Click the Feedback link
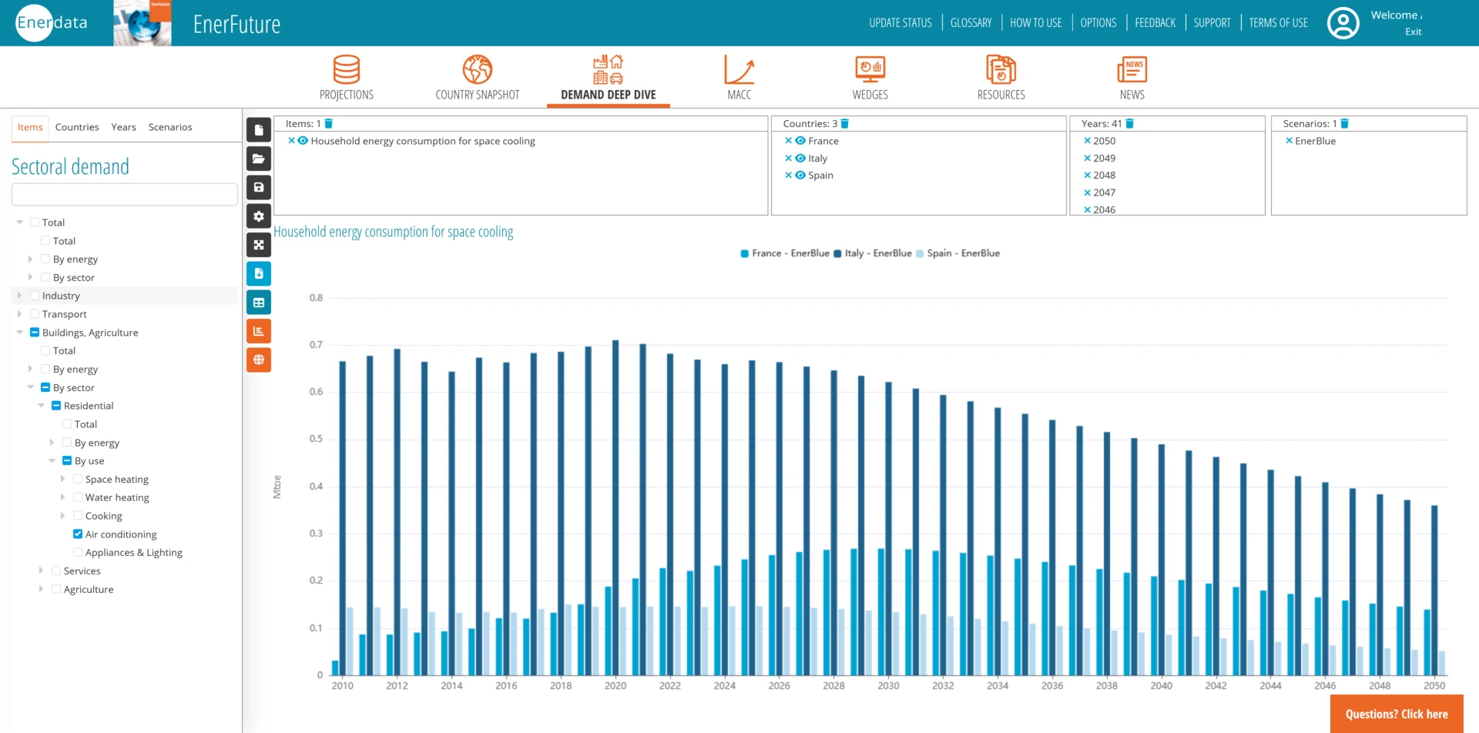This screenshot has height=733, width=1479. (x=1155, y=23)
